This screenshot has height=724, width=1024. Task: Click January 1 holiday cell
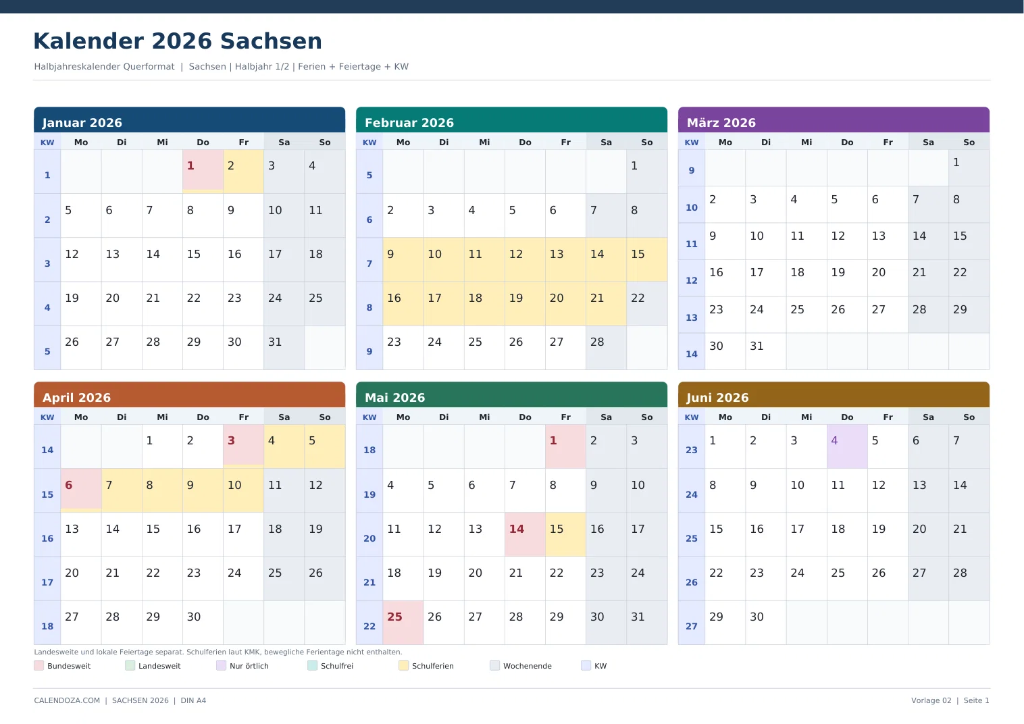click(x=203, y=172)
